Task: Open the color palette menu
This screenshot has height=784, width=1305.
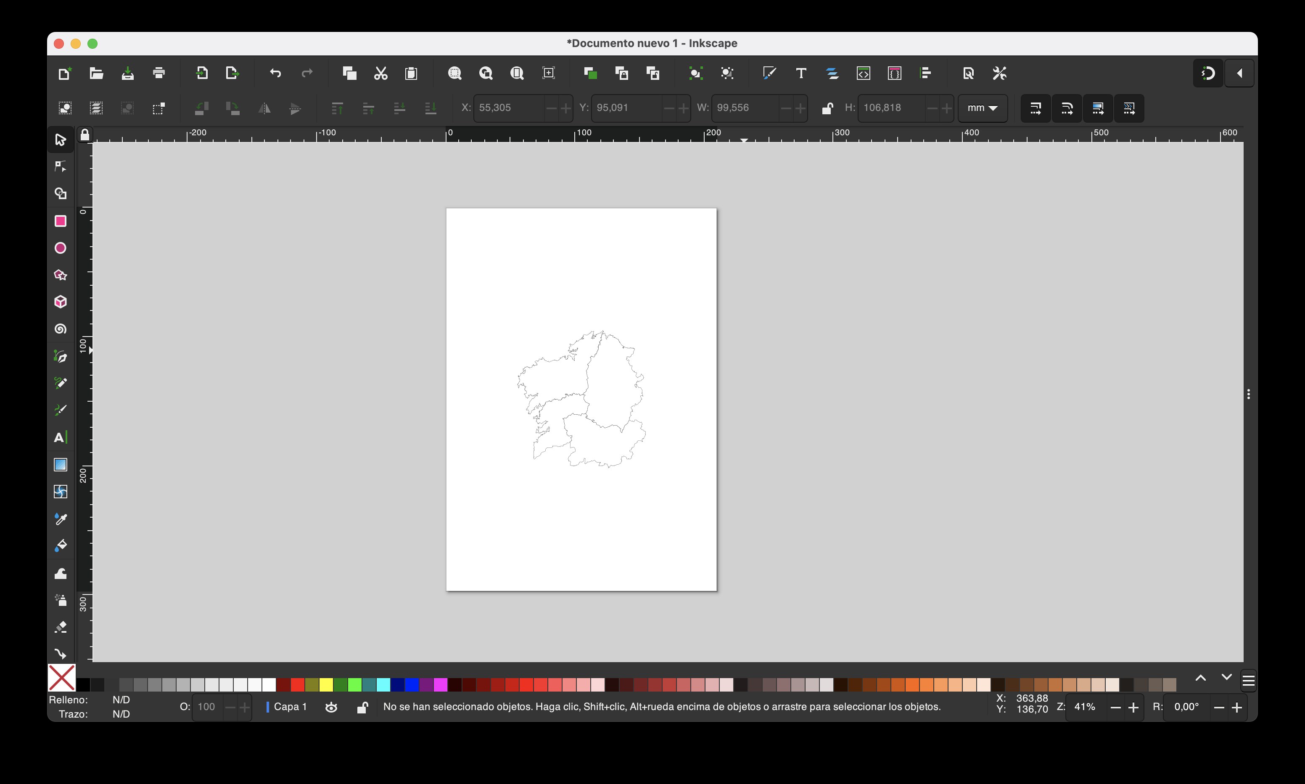Action: (x=1248, y=681)
